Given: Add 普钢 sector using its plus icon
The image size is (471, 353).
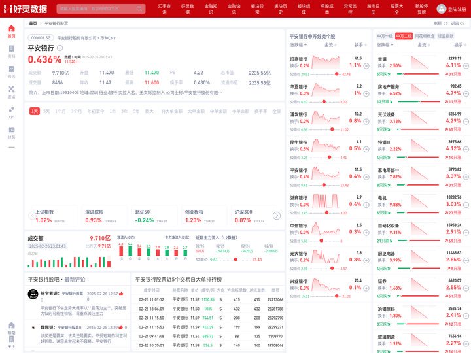Looking at the screenshot, I should 466,66.
